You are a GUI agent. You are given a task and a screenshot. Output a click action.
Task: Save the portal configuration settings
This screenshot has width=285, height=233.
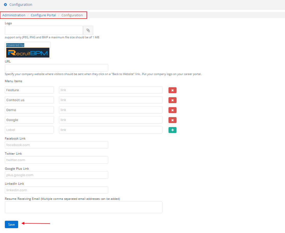click(x=11, y=224)
